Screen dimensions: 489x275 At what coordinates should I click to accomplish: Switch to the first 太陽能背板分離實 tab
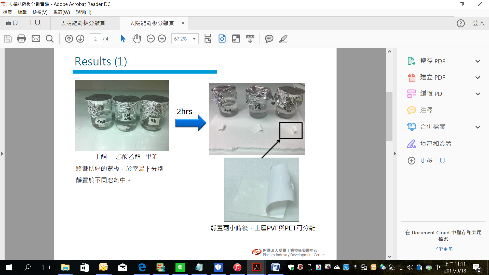click(x=85, y=23)
